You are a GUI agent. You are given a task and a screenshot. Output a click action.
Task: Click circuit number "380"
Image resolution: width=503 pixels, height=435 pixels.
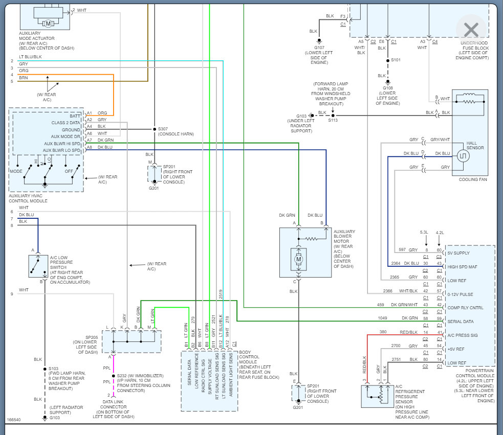(x=383, y=332)
